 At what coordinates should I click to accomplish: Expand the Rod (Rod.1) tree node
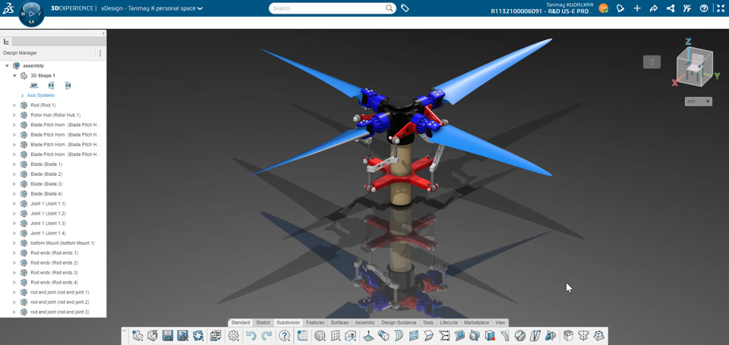click(x=14, y=105)
